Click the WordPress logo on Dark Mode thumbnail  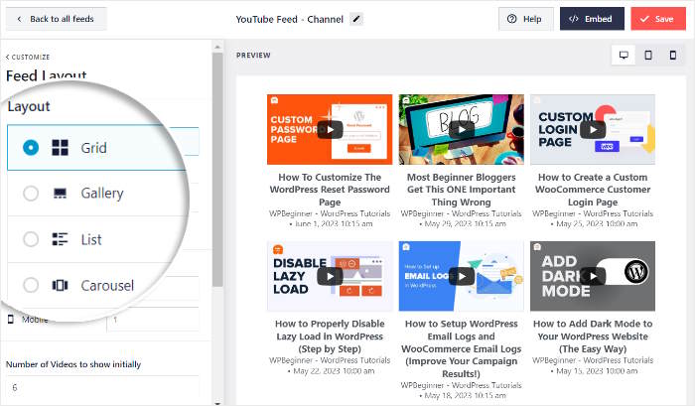636,272
